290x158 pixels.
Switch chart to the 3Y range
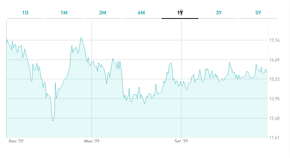click(219, 13)
